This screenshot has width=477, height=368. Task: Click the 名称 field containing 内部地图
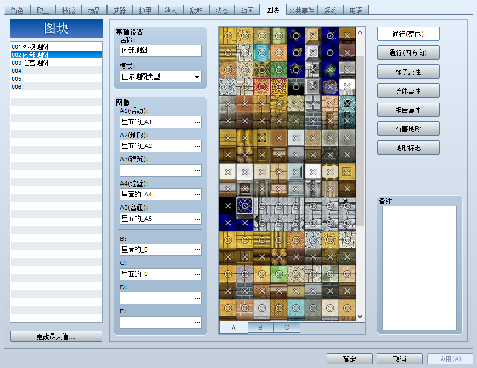[x=161, y=51]
